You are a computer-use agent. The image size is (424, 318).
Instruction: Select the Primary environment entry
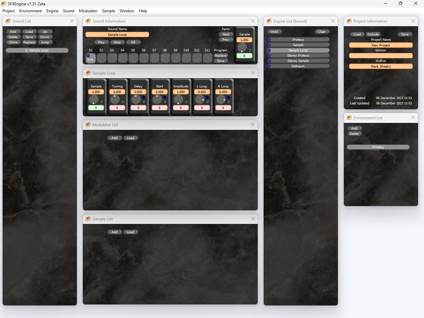pos(378,147)
